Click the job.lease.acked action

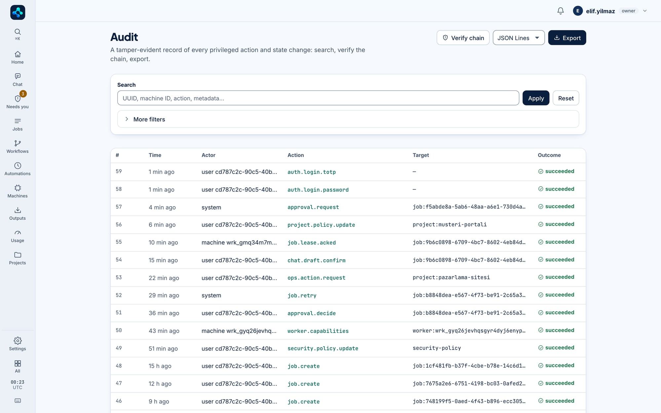[312, 243]
